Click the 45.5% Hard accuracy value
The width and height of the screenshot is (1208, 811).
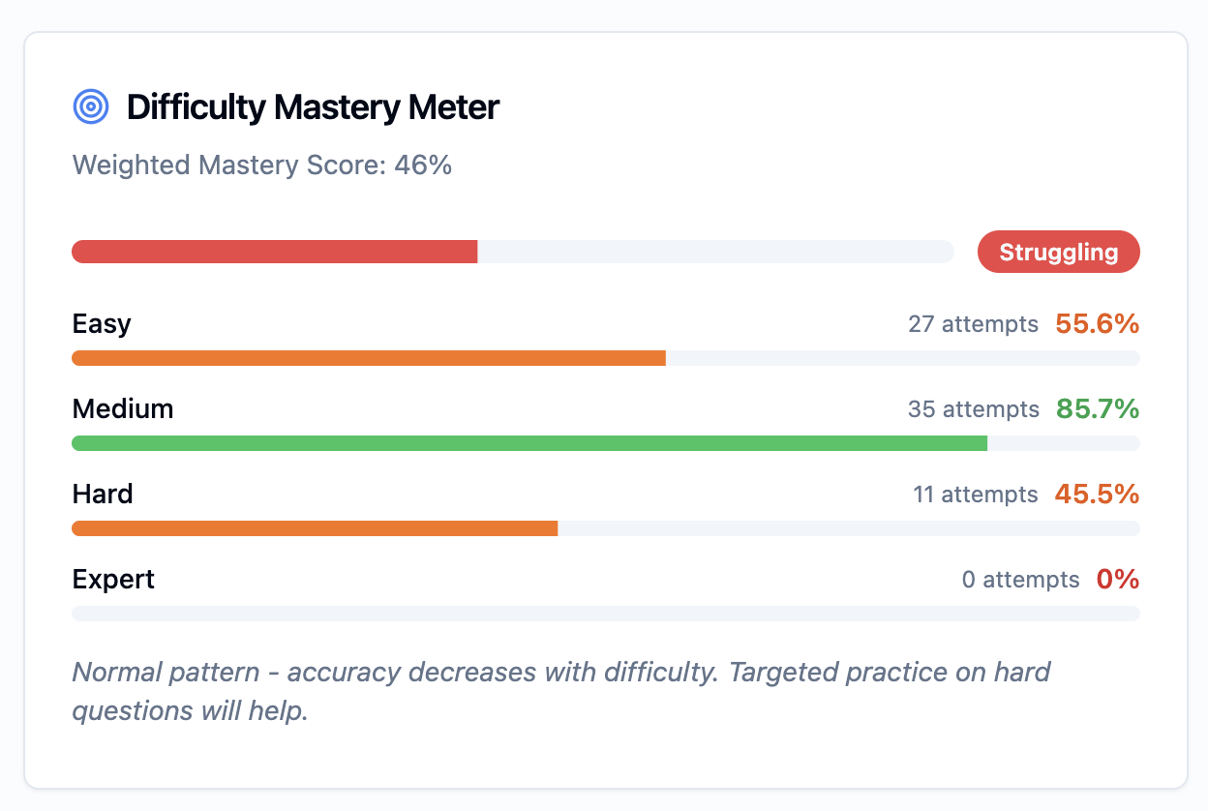pyautogui.click(x=1097, y=494)
